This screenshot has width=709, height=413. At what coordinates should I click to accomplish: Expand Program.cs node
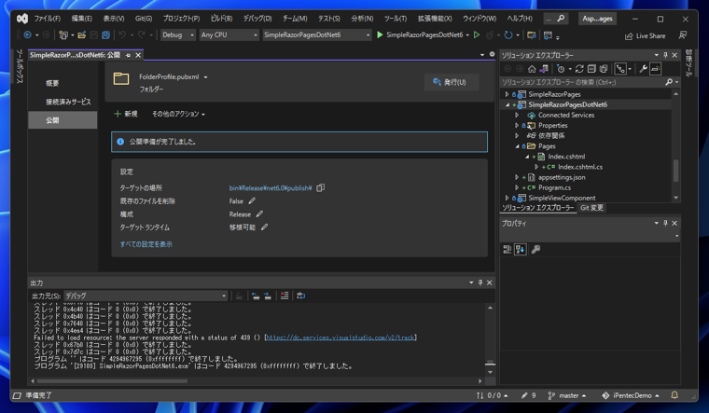517,188
